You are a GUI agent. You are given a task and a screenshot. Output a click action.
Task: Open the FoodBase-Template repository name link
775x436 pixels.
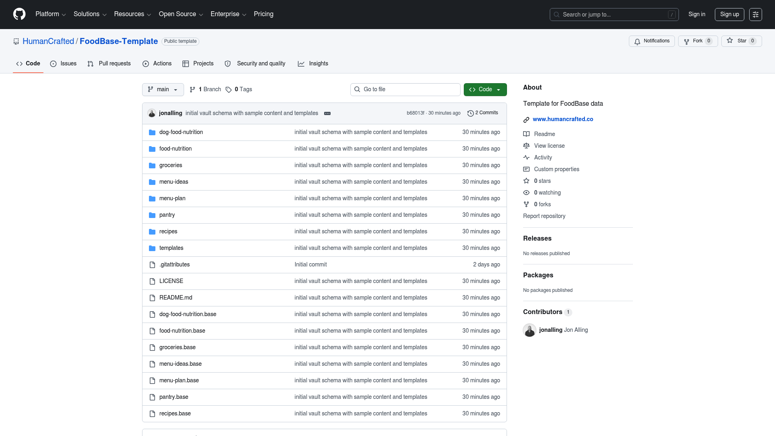coord(119,42)
